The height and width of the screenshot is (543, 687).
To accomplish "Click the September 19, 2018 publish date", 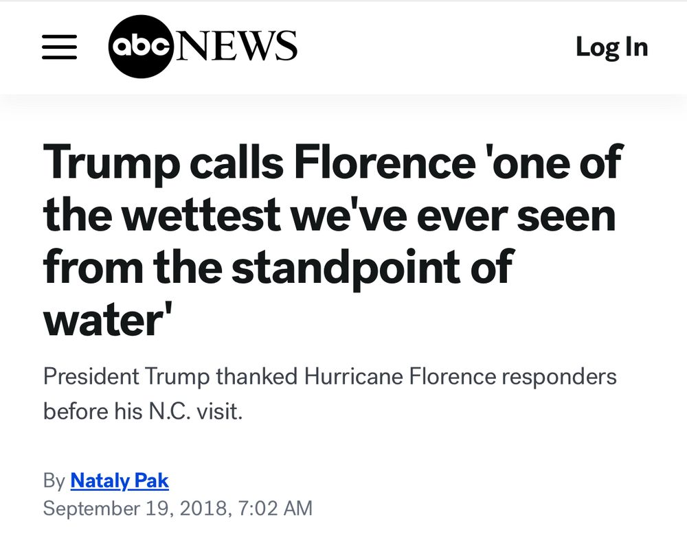I will pos(135,508).
